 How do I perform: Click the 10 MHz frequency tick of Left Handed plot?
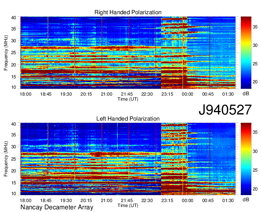click(13, 194)
